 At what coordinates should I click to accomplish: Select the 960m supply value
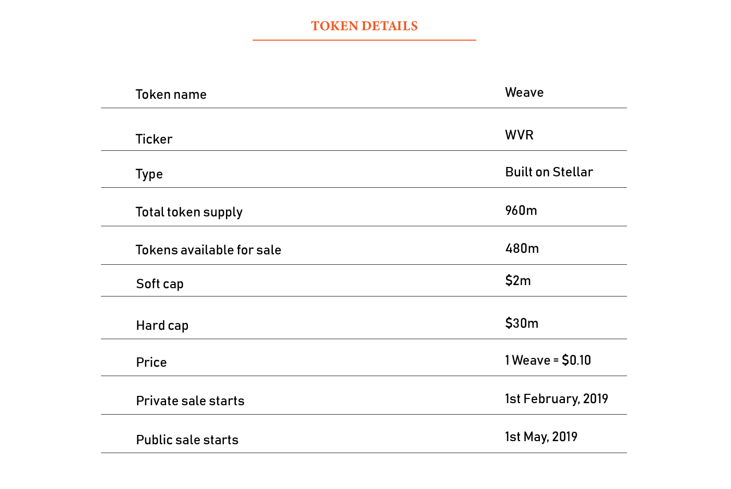pyautogui.click(x=521, y=211)
